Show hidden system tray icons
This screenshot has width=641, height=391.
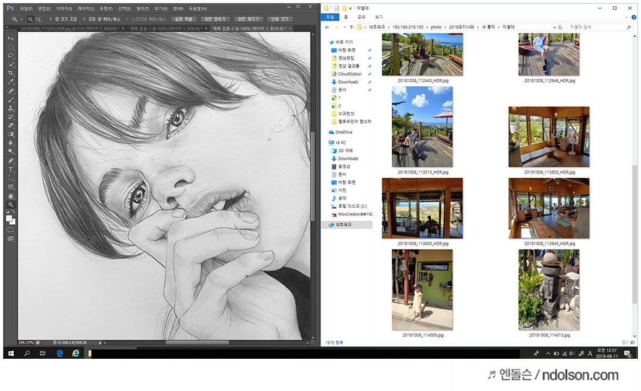click(x=548, y=353)
